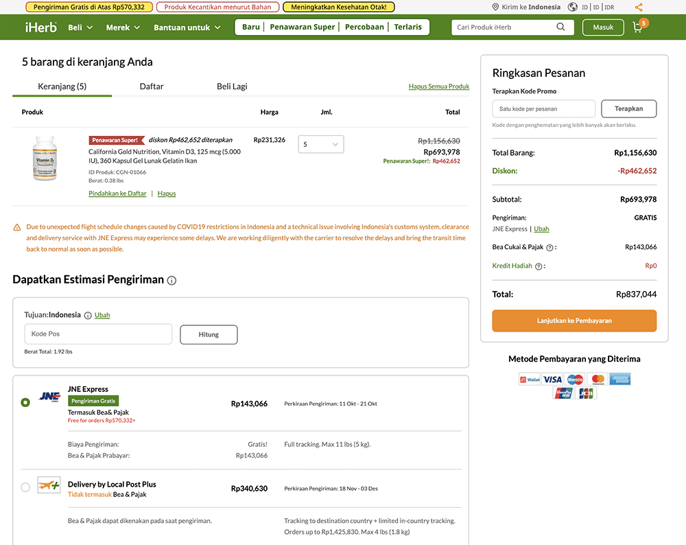Click the Hitung shipping button
Viewport: 686px width, 545px height.
click(x=209, y=334)
